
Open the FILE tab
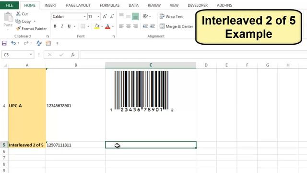pyautogui.click(x=10, y=5)
